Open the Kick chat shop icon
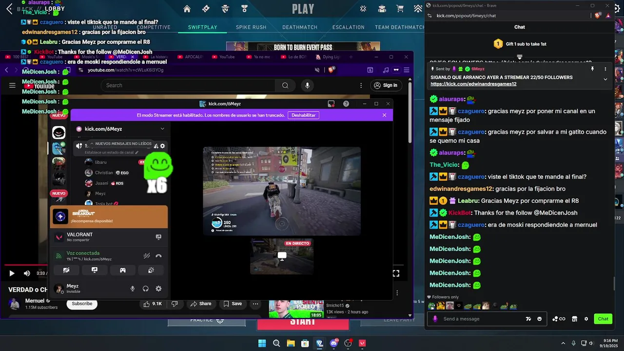 [x=574, y=319]
